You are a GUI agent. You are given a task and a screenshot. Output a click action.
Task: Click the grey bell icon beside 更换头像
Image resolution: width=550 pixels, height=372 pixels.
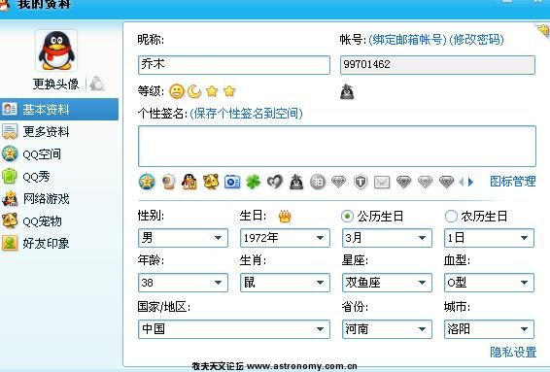[97, 84]
